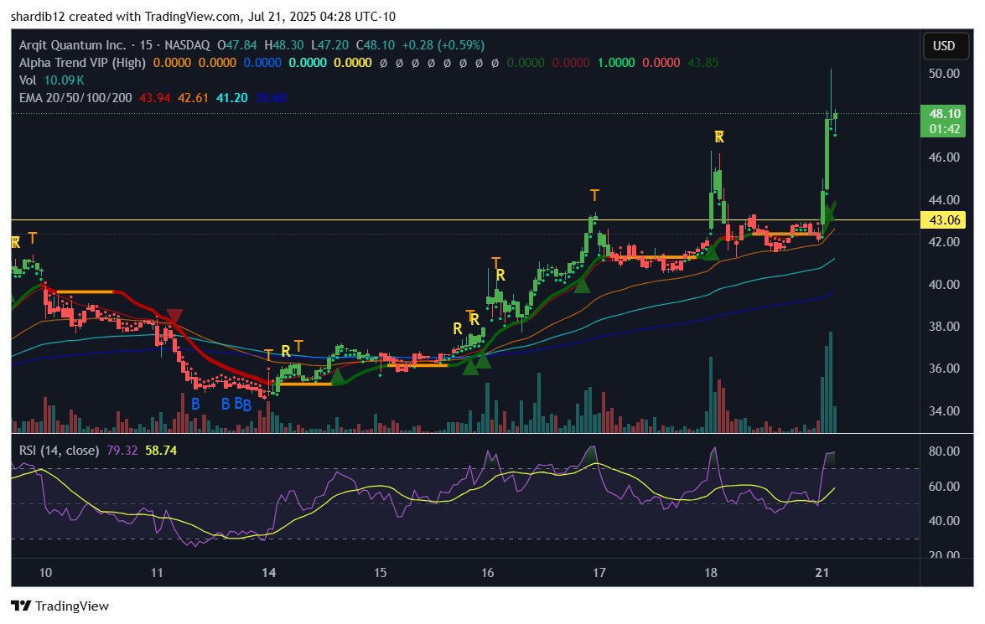Click the orange EMA value 42.61
Screen dimensions: 985x624
193,98
